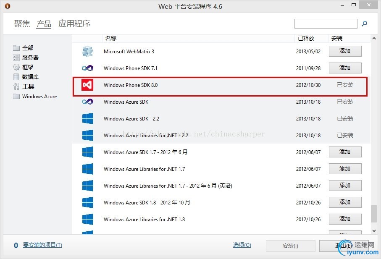The image size is (381, 259).
Task: Click the scroll down arrow of the product list
Action: tap(374, 231)
